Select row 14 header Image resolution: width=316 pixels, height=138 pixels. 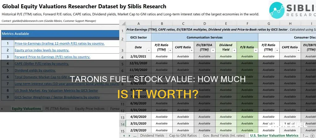click(x=123, y=124)
